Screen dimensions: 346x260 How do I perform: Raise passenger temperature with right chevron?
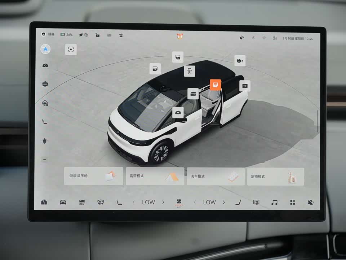coord(224,202)
